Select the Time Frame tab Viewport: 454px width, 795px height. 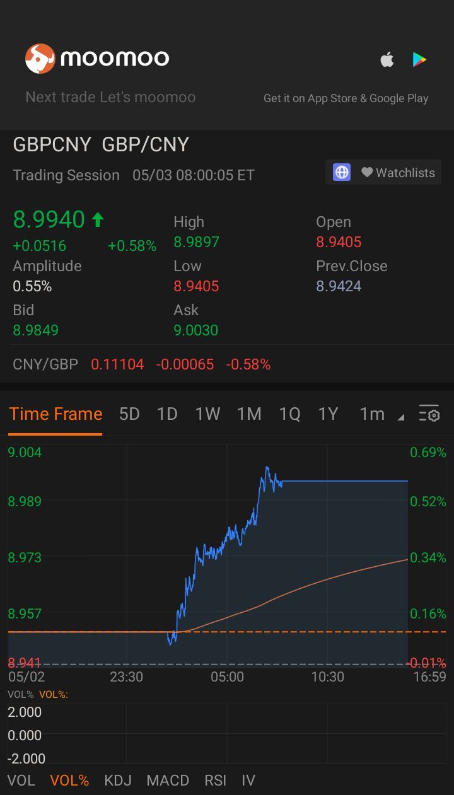[55, 414]
